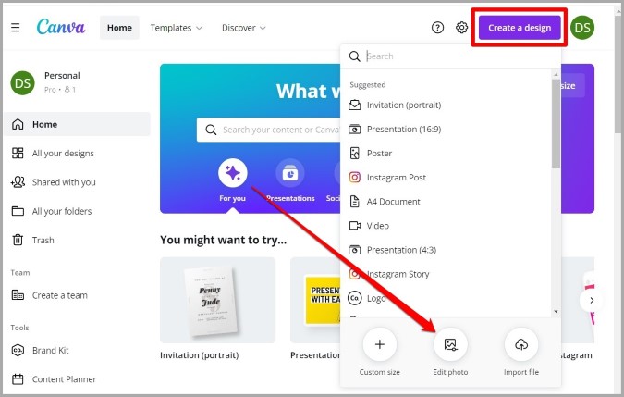This screenshot has width=624, height=397.
Task: Click the scroll-down arrow of the suggested list
Action: [x=556, y=312]
